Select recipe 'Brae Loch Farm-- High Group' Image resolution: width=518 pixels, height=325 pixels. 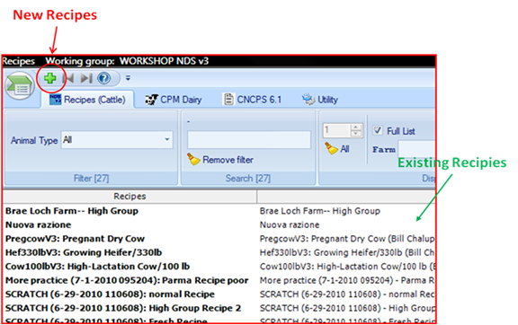pos(72,211)
